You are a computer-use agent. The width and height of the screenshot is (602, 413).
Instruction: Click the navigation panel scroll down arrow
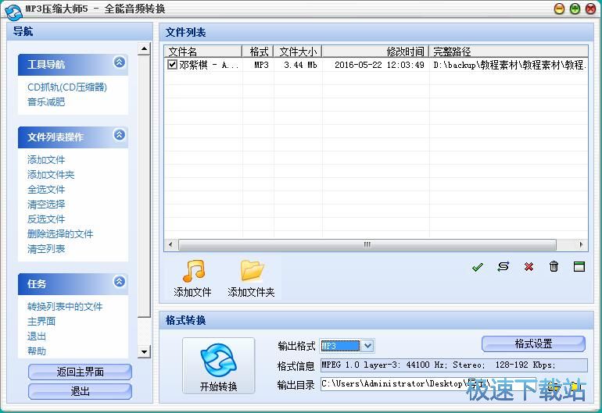pos(144,351)
